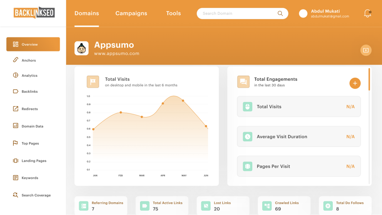The width and height of the screenshot is (382, 215).
Task: Click the Top Pages flag icon
Action: click(16, 143)
